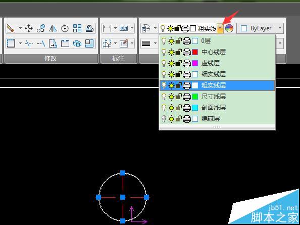
Task: Open the ByLayer color dropdown
Action: 280,28
